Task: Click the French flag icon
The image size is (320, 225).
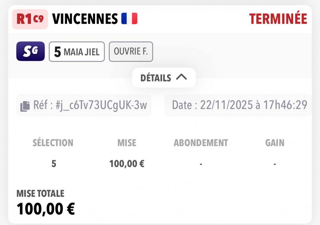Action: [x=129, y=19]
